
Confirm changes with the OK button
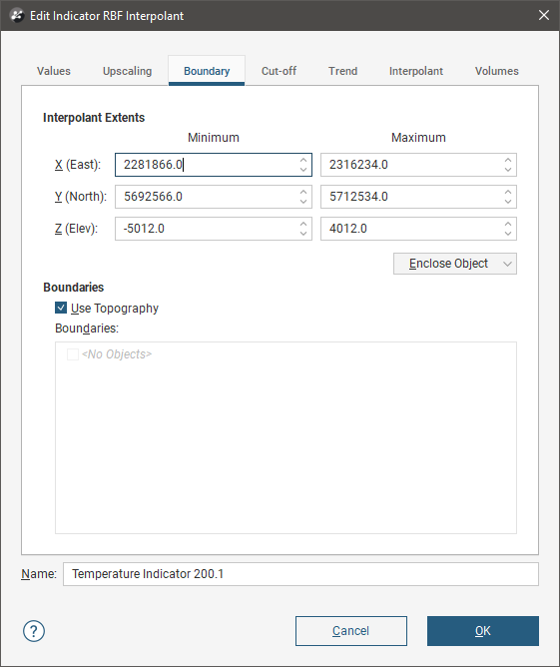pos(482,631)
